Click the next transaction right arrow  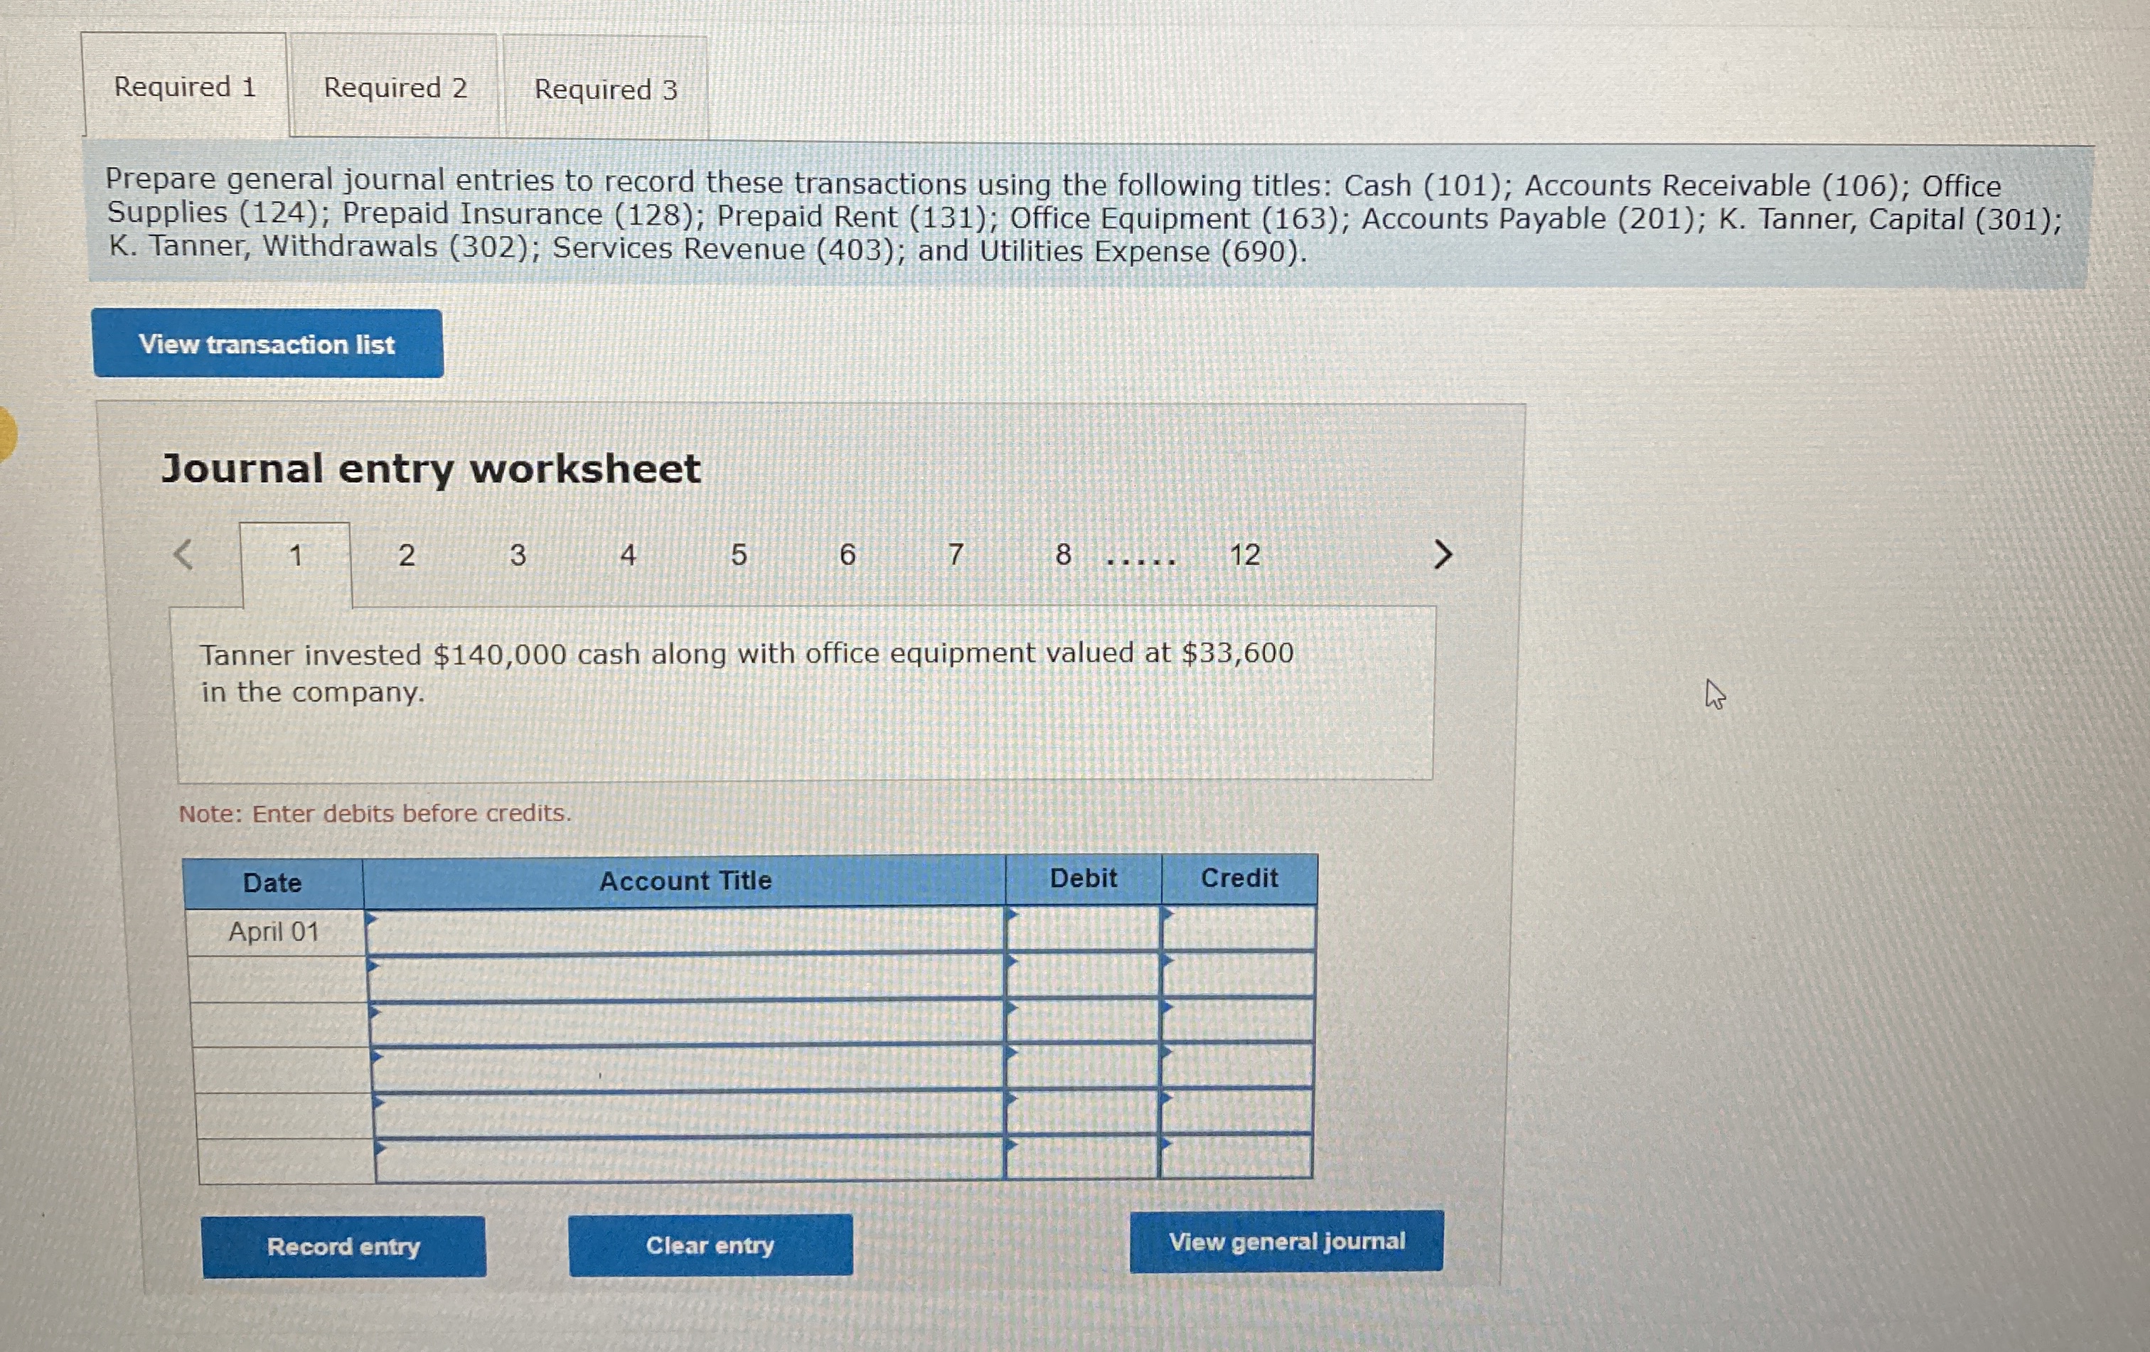(x=1442, y=554)
